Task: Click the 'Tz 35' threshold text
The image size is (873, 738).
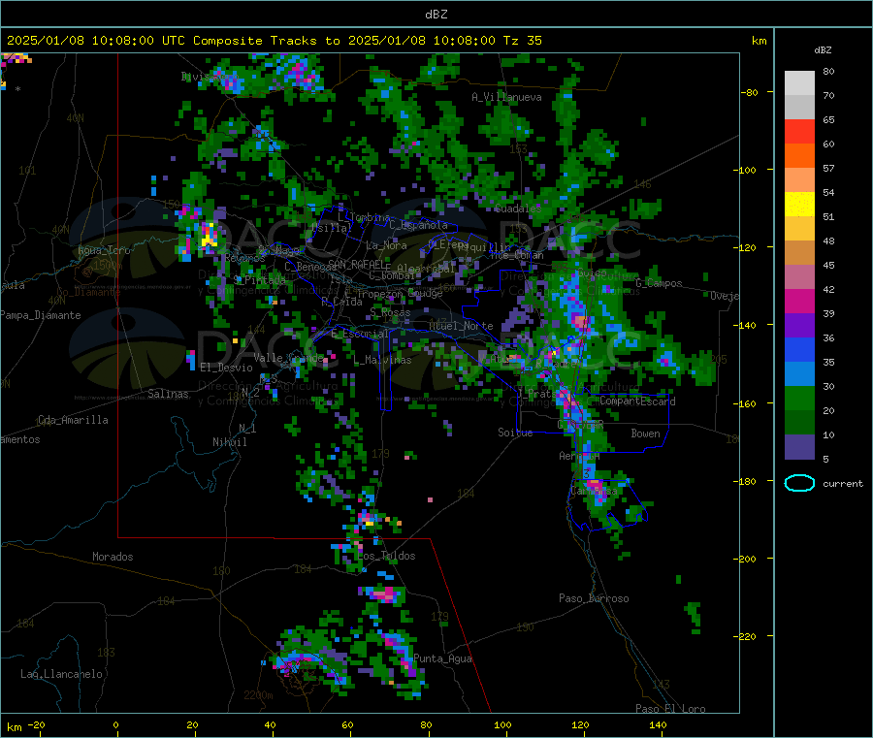Action: [522, 41]
